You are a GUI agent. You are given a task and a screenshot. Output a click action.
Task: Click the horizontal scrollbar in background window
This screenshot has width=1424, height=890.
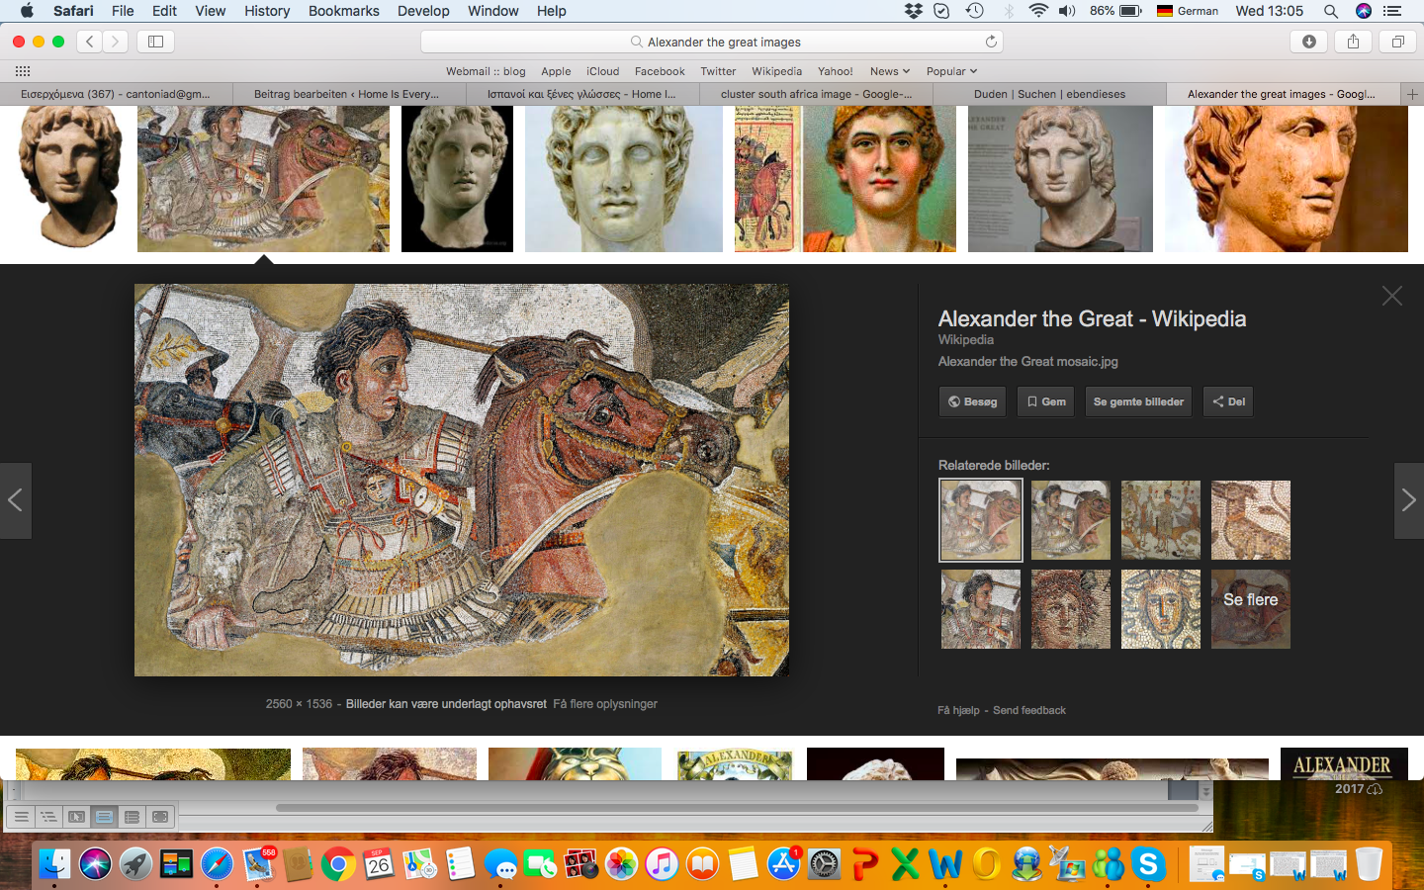(x=737, y=808)
